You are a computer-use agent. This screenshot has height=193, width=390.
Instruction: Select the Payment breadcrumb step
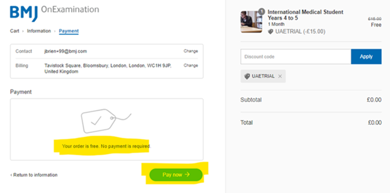(69, 31)
